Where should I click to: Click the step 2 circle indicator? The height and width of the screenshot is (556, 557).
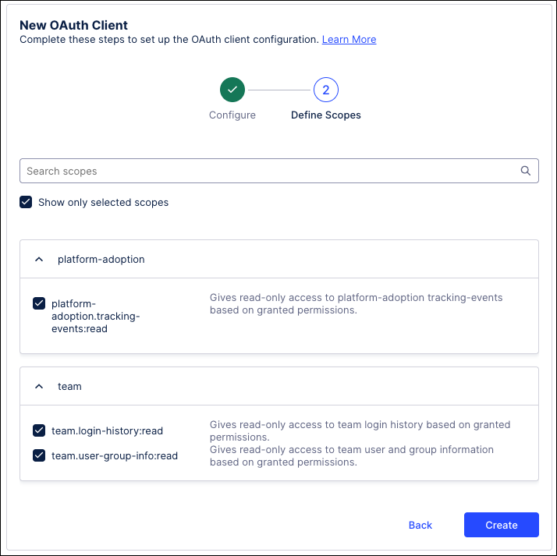[x=326, y=90]
